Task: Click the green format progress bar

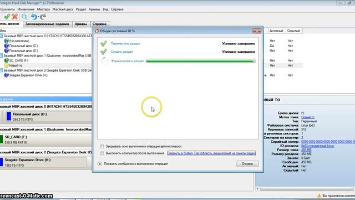Action: click(x=201, y=61)
